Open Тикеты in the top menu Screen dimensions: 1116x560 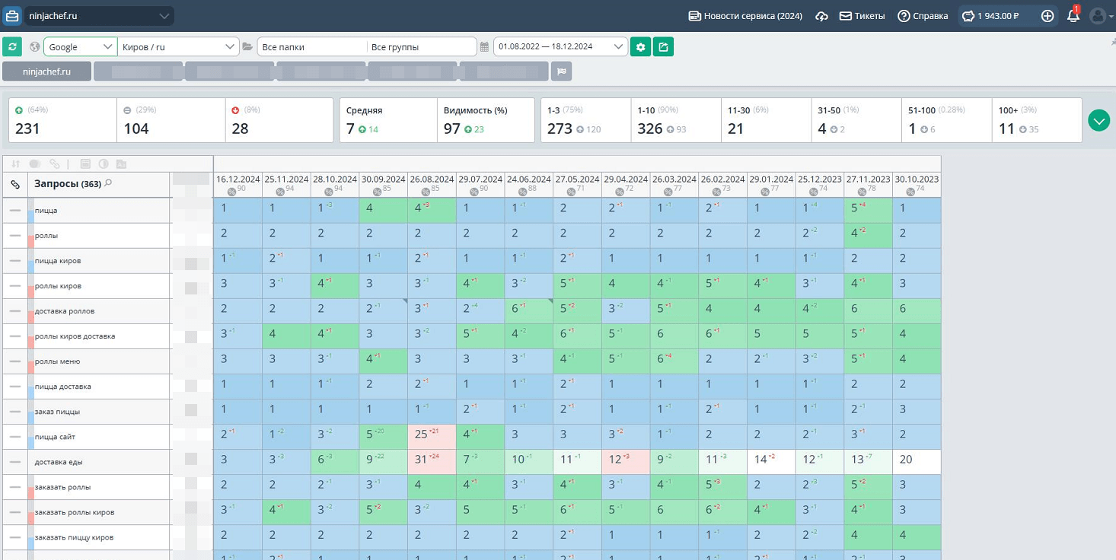[x=862, y=16]
